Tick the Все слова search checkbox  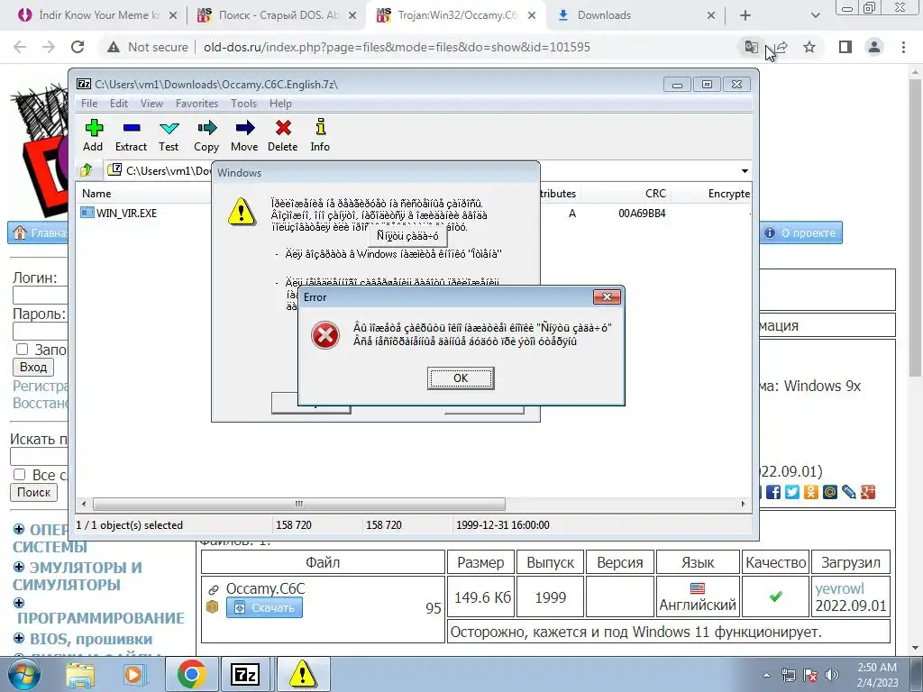[x=20, y=474]
